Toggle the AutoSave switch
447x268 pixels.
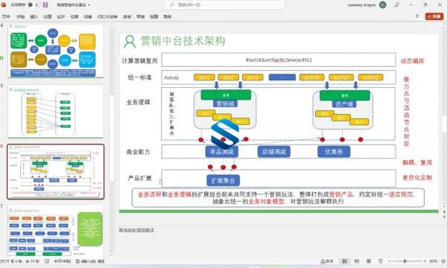(34, 5)
